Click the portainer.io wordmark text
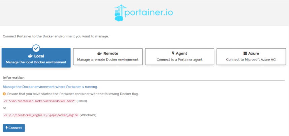This screenshot has height=136, width=289. (149, 13)
